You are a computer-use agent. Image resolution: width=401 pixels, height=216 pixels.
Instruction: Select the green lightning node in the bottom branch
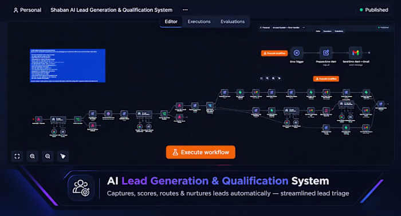(346, 127)
